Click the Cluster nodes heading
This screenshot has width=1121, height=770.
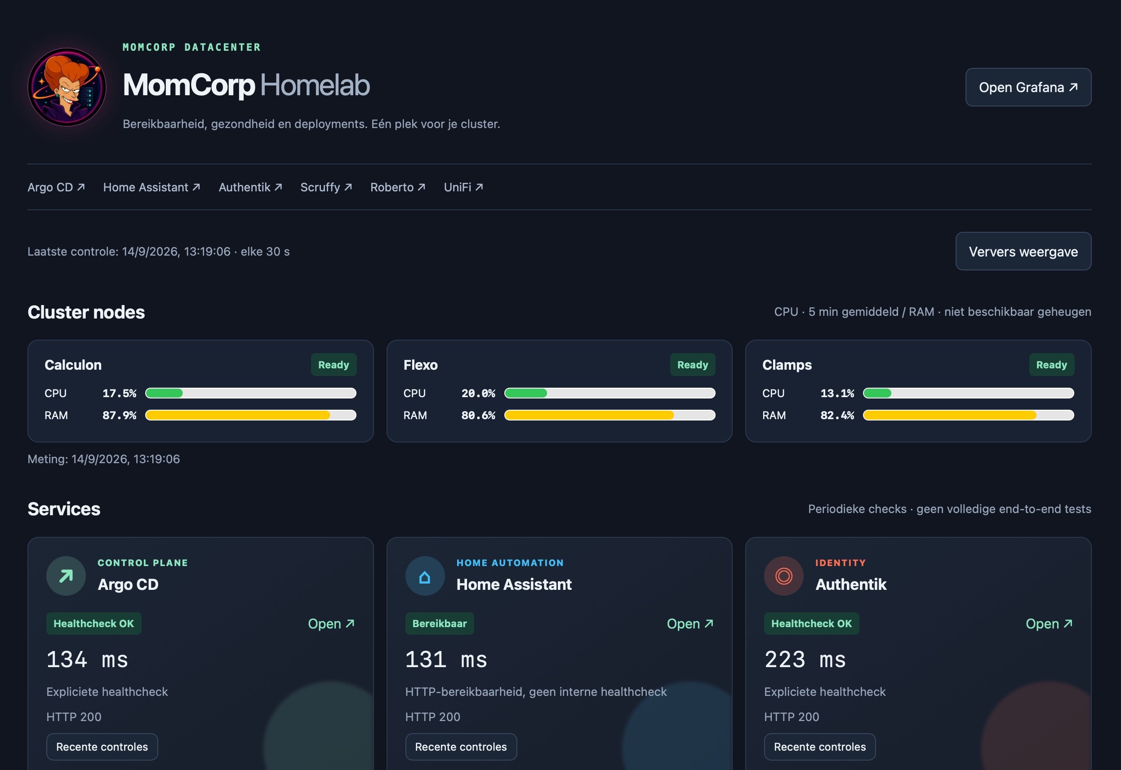[86, 312]
